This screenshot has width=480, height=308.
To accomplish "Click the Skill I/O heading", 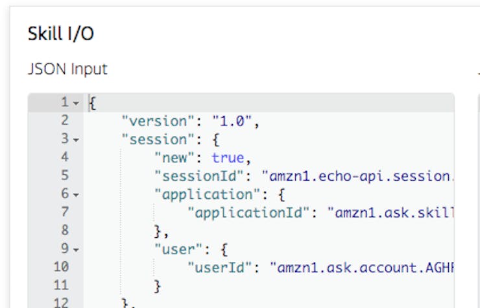I will tap(60, 33).
